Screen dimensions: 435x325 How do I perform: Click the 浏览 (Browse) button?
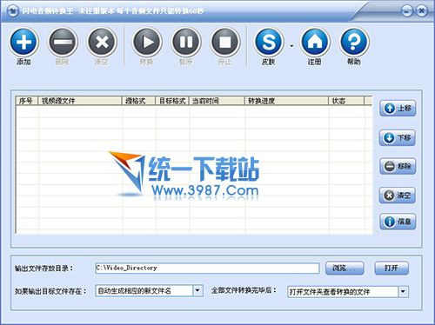click(345, 269)
